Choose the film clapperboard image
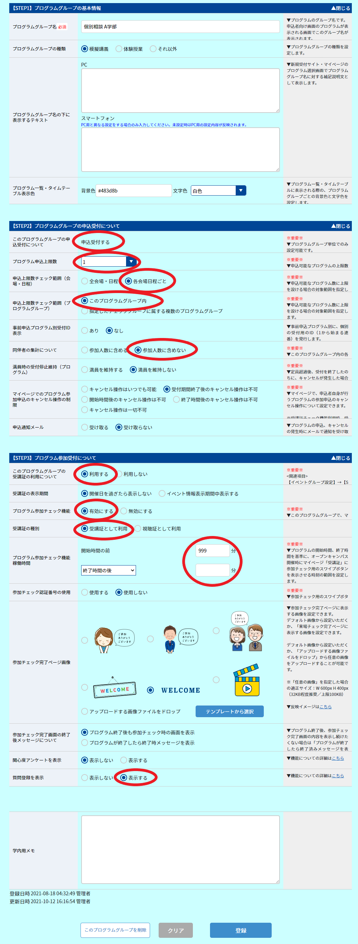Image resolution: width=358 pixels, height=944 pixels. pos(216,680)
